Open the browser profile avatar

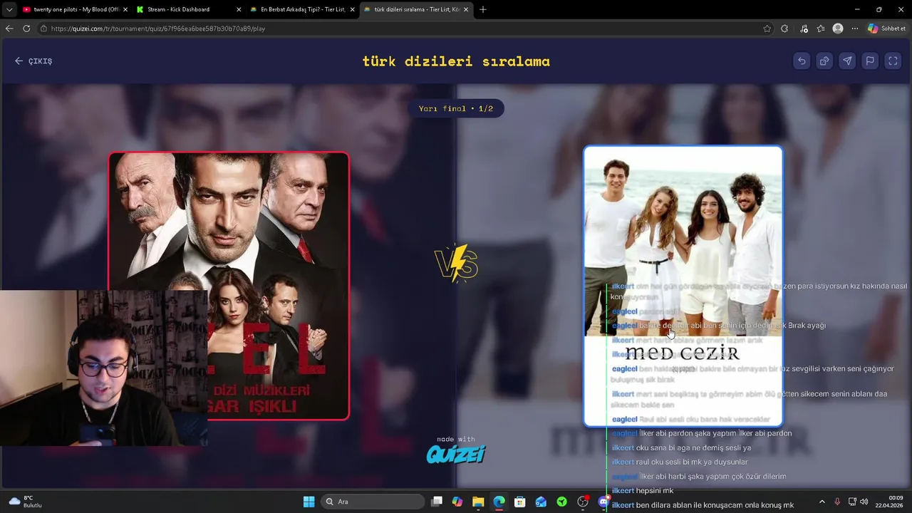click(838, 28)
